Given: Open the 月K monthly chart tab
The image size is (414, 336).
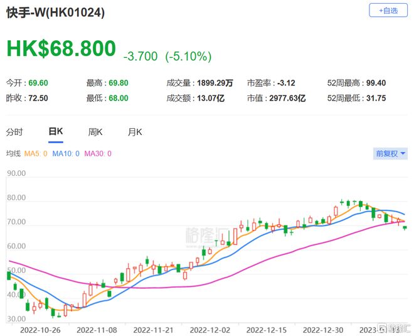Looking at the screenshot, I should click(x=135, y=132).
